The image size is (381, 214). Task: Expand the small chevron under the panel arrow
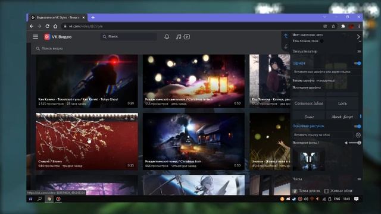click(x=360, y=42)
